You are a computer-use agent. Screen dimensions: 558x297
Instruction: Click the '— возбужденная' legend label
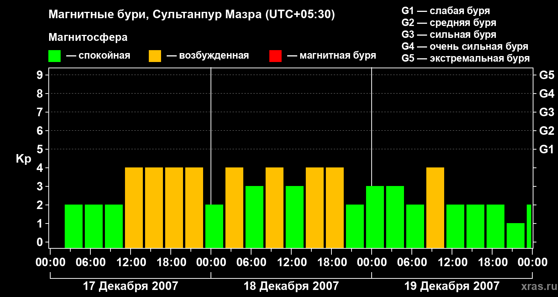coord(208,56)
